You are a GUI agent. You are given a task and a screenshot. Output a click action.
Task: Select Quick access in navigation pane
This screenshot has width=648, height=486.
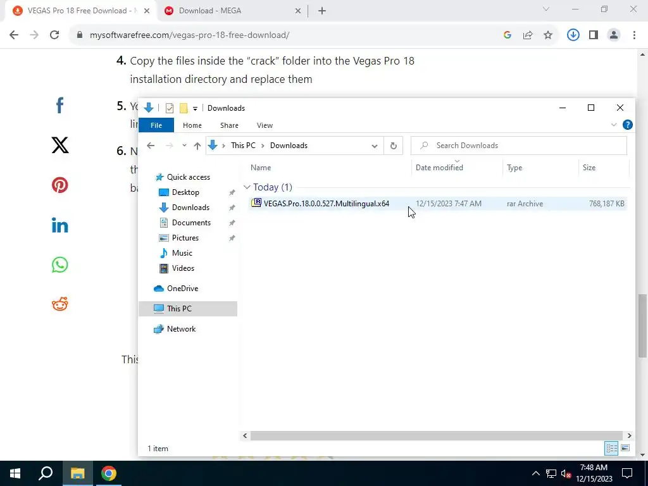pos(188,177)
